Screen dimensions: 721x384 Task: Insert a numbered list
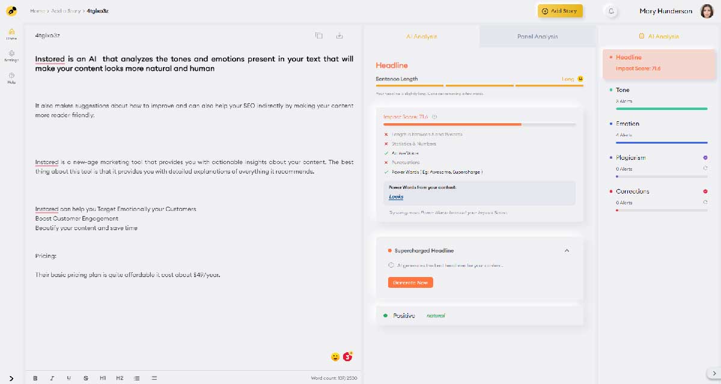(154, 378)
